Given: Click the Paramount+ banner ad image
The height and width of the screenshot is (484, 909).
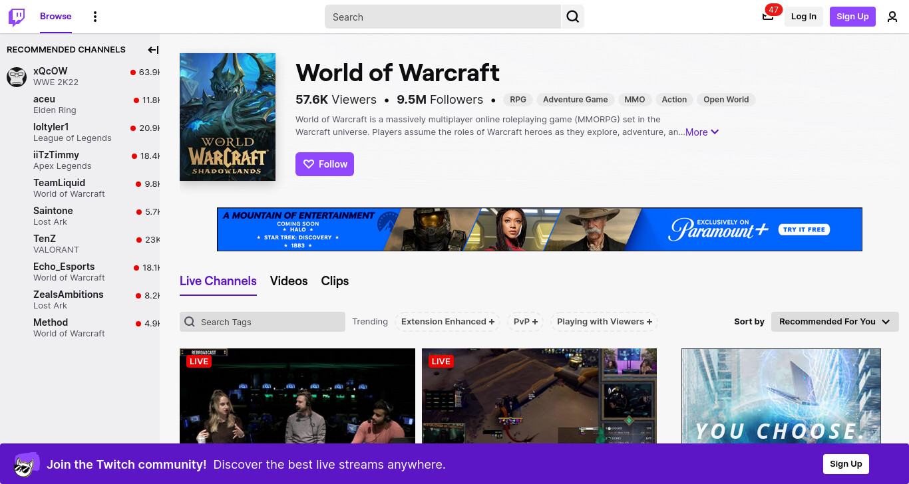Looking at the screenshot, I should [x=540, y=229].
